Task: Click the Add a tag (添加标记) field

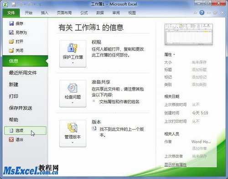Action: (x=199, y=77)
